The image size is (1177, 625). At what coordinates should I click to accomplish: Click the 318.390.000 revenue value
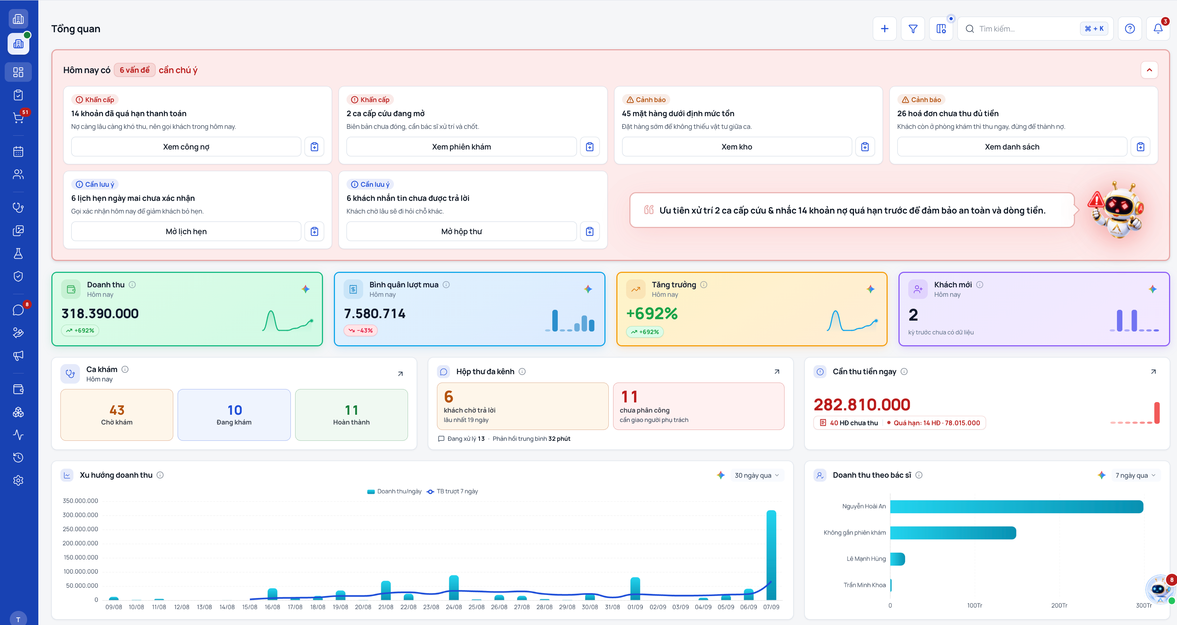tap(100, 314)
